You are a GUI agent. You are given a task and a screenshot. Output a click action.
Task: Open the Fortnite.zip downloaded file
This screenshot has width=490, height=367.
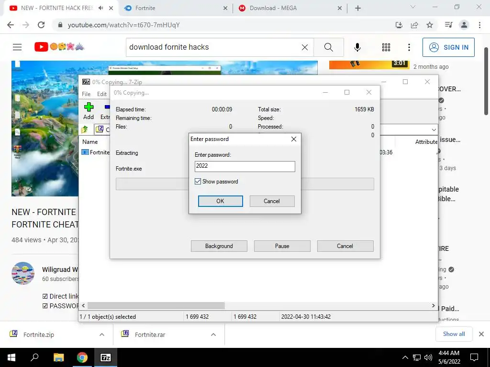(38, 335)
